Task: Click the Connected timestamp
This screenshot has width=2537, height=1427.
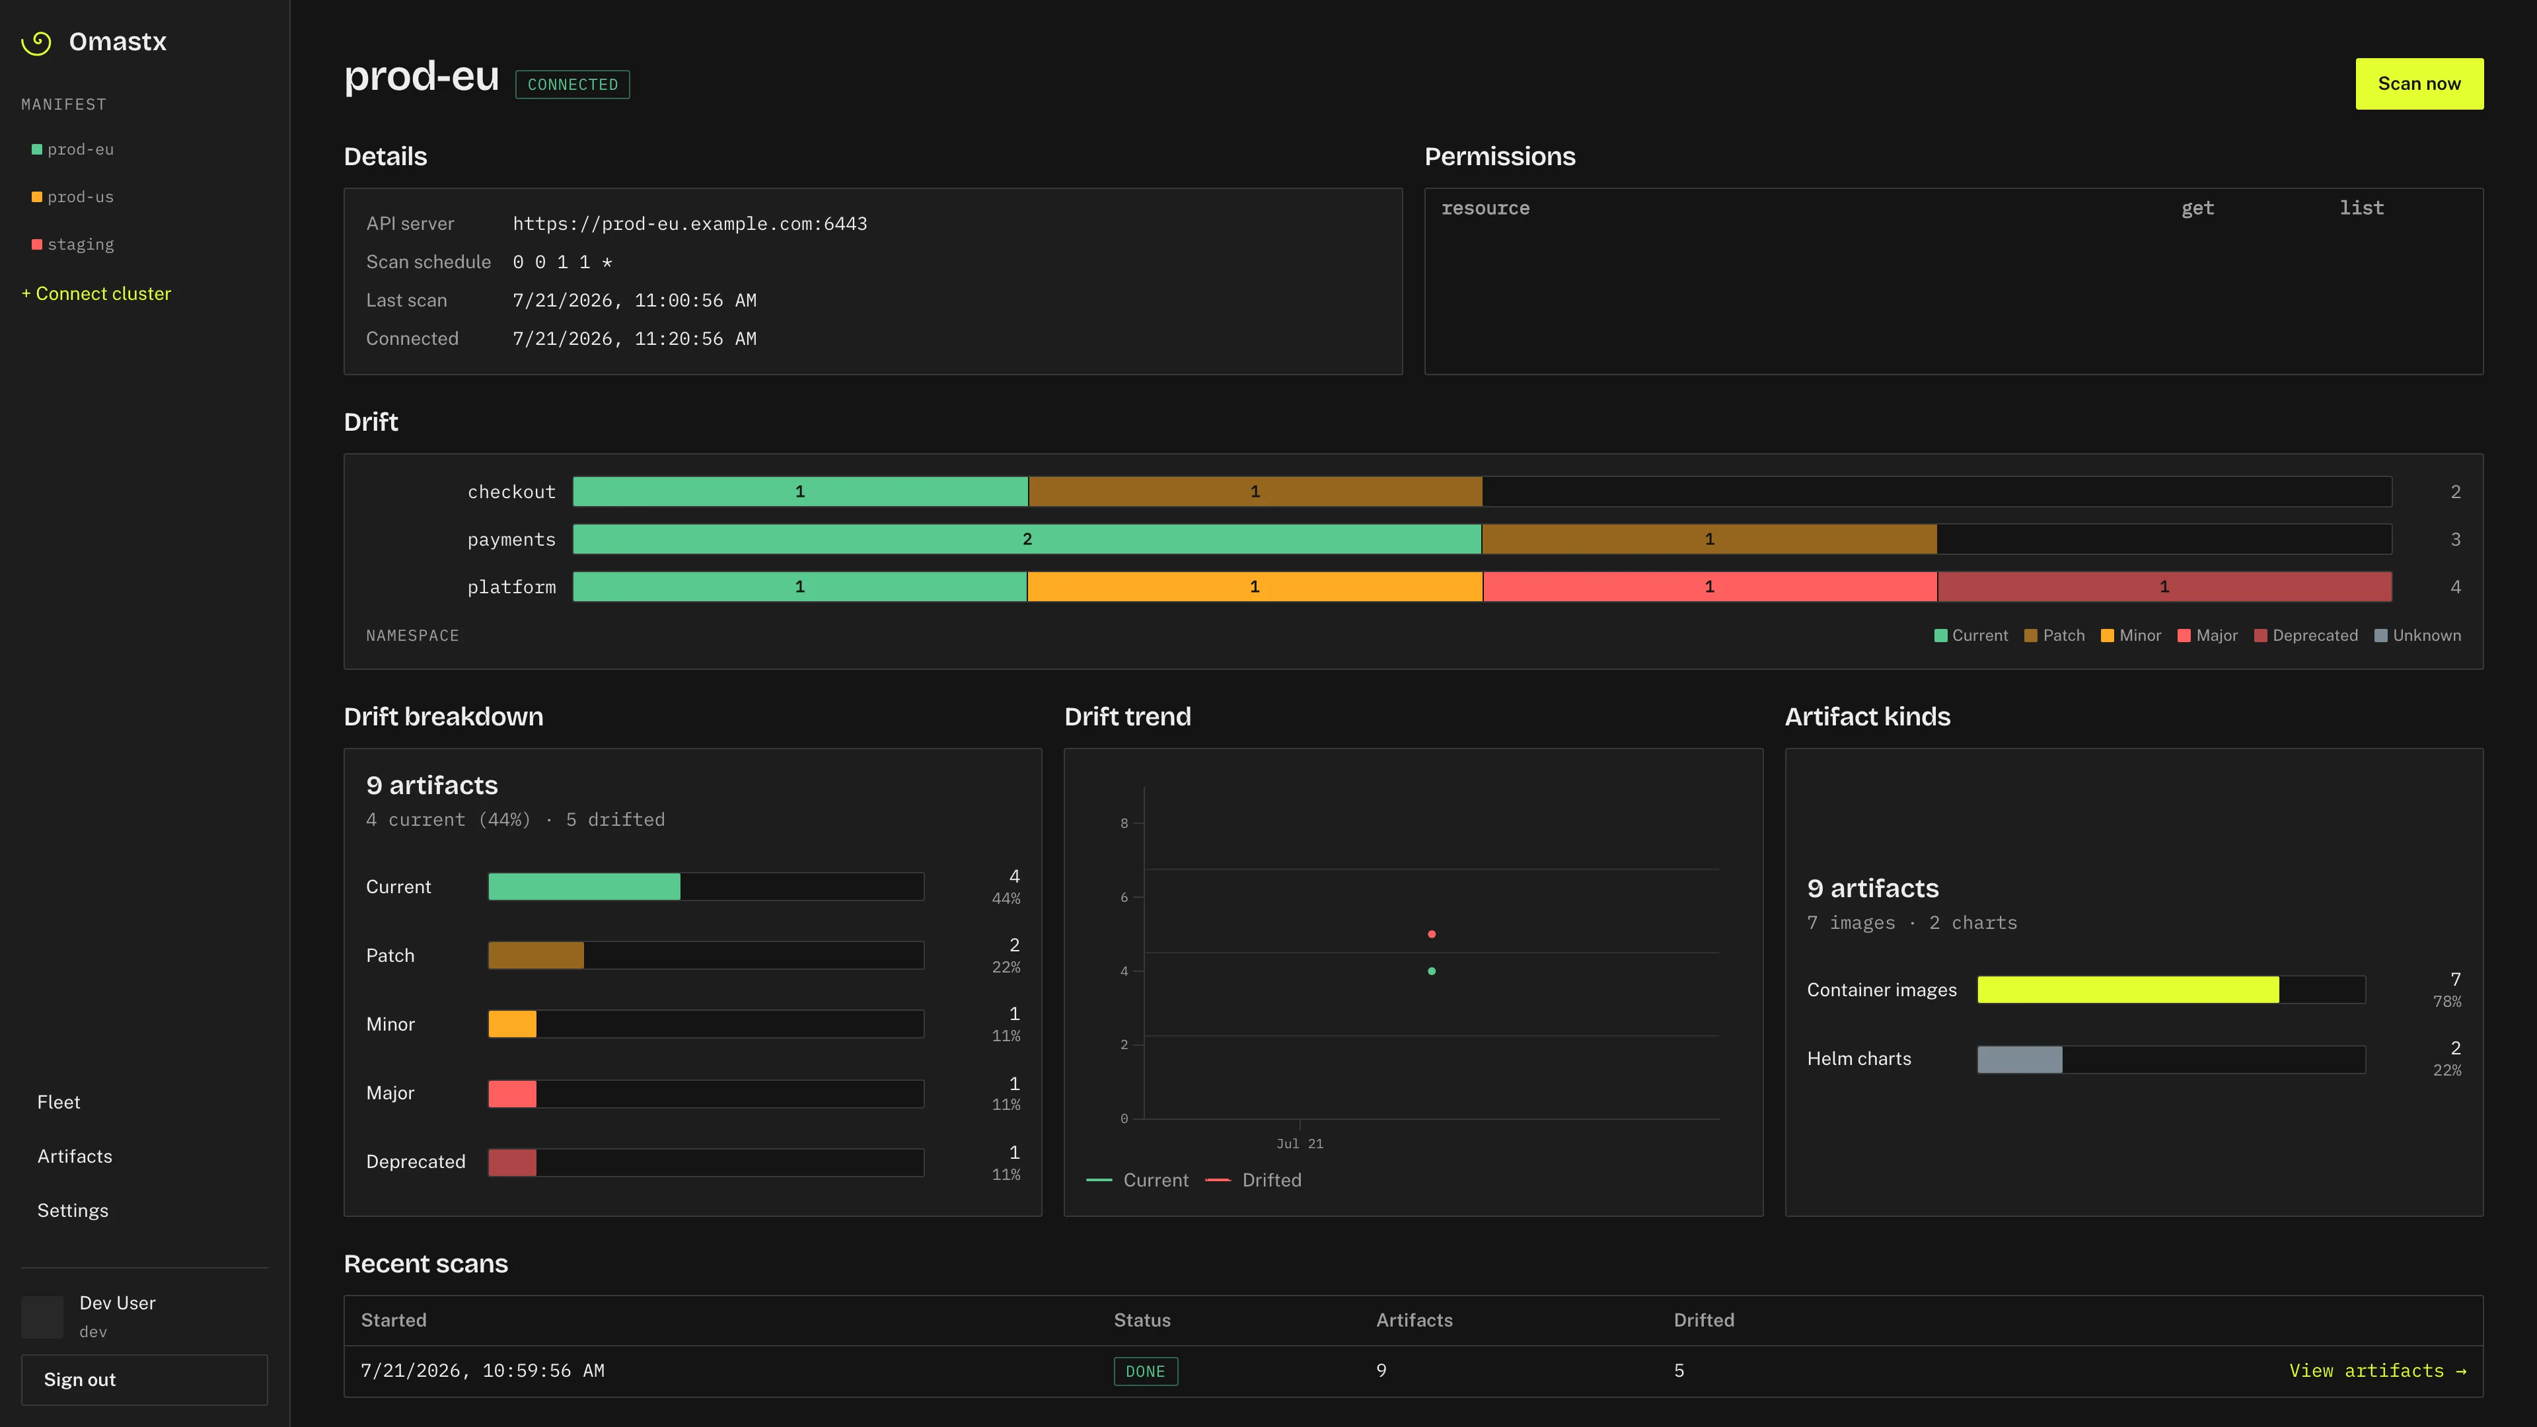Action: tap(634, 339)
